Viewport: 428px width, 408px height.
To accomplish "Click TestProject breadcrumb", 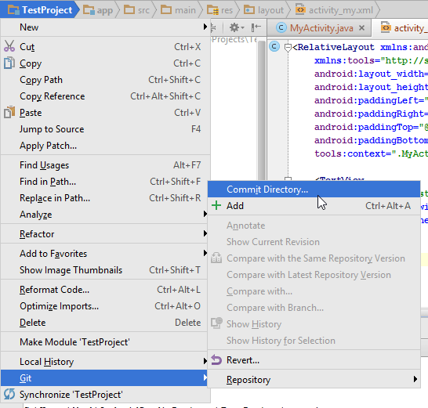I will [40, 10].
